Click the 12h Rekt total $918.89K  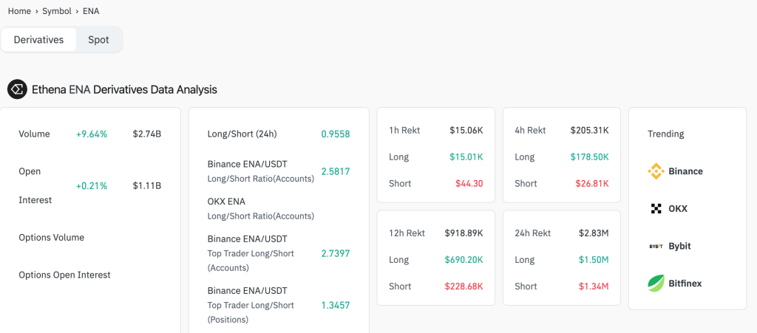pyautogui.click(x=464, y=233)
